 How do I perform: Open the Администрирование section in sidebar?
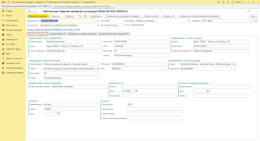(x=15, y=68)
